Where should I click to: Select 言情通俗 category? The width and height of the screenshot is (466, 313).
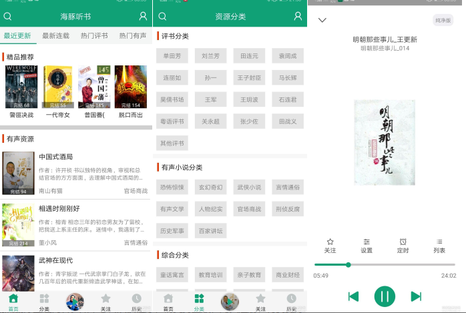coord(288,187)
